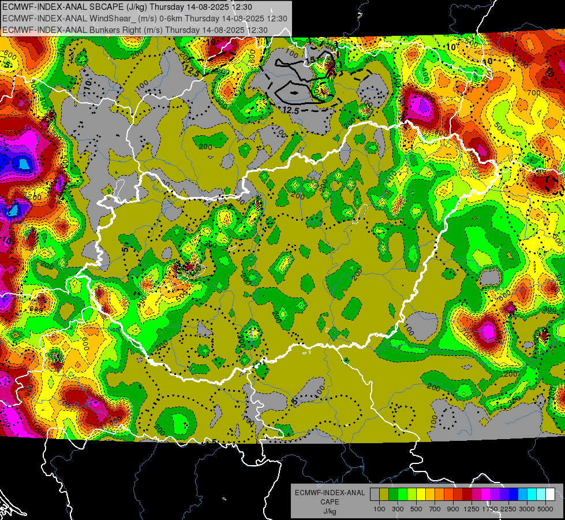Choose the magenta legend swatch

pyautogui.click(x=486, y=495)
